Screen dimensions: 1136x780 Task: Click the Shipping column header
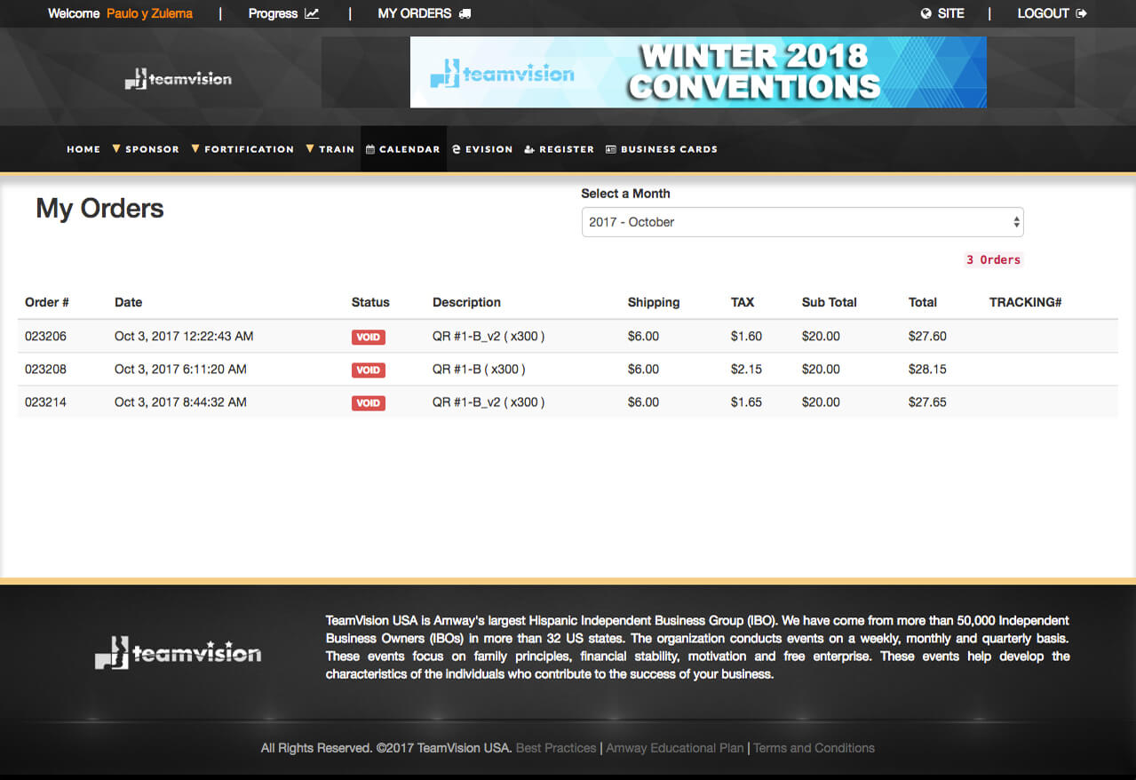coord(654,302)
